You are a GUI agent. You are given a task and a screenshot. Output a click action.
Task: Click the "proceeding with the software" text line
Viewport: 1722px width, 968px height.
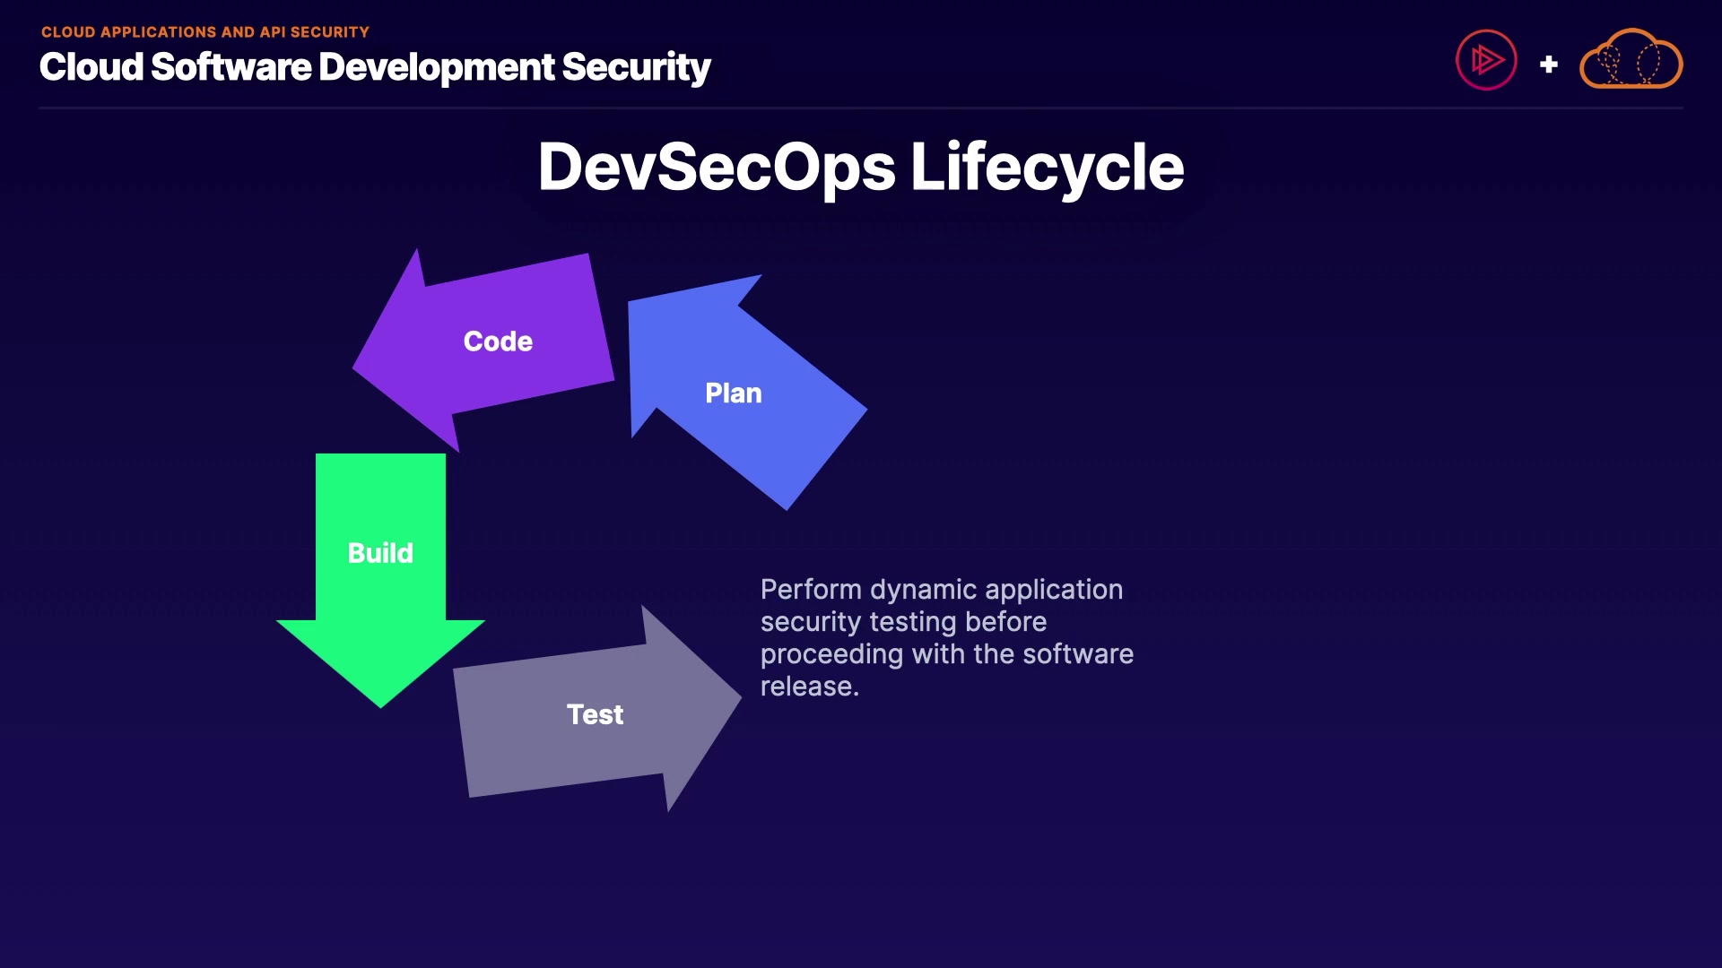tap(946, 654)
